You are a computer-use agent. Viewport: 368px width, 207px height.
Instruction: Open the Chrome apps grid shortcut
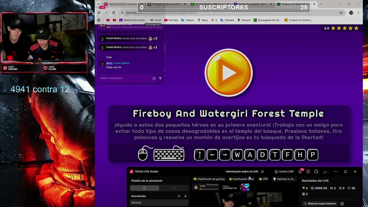pos(99,20)
